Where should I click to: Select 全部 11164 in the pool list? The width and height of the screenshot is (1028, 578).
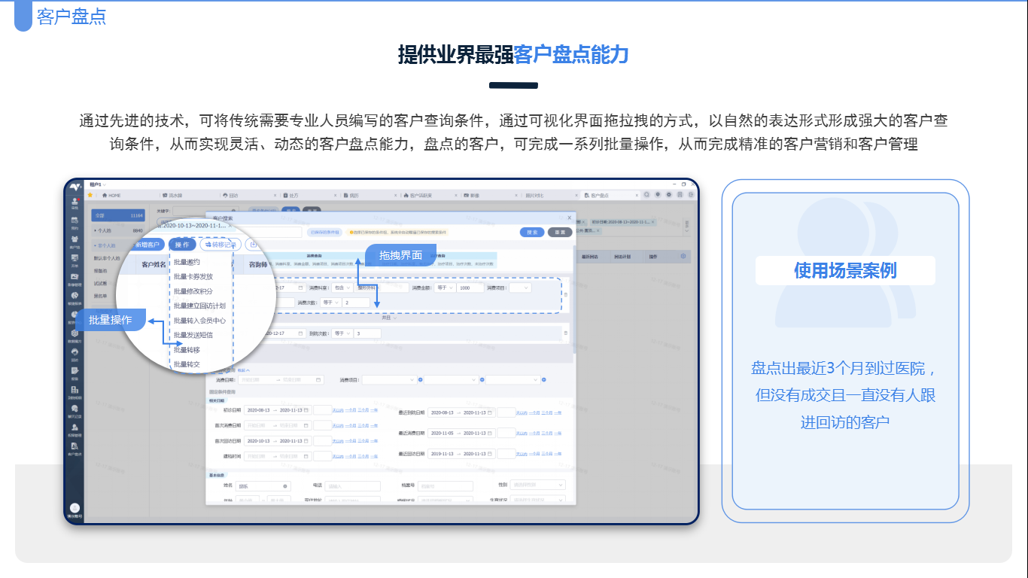tap(117, 215)
